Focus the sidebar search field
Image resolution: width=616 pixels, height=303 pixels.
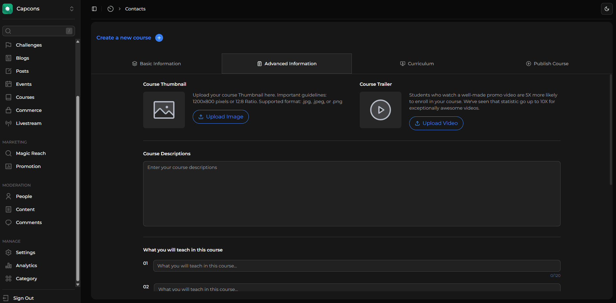(x=38, y=31)
